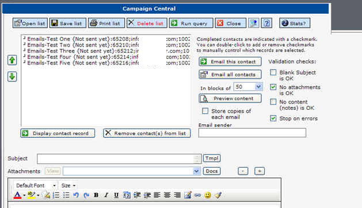Click the Open list button
The image size is (362, 208).
point(31,23)
